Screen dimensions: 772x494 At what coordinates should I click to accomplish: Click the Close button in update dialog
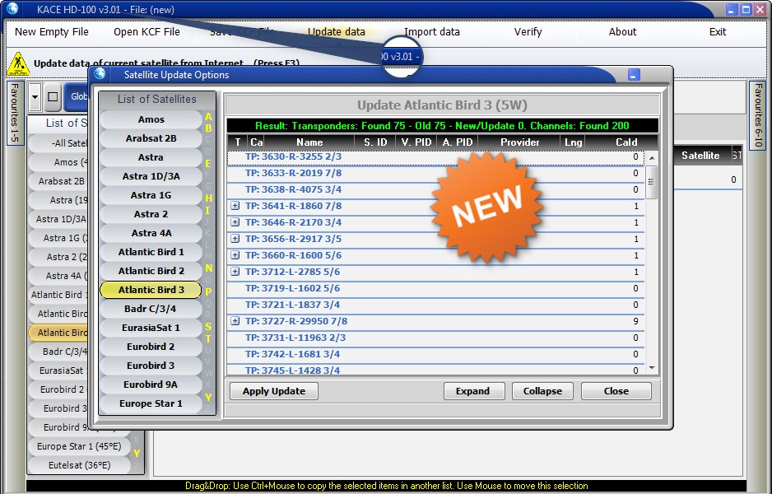click(x=616, y=391)
